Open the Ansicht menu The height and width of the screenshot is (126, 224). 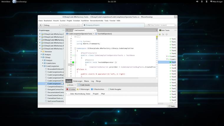(56, 21)
